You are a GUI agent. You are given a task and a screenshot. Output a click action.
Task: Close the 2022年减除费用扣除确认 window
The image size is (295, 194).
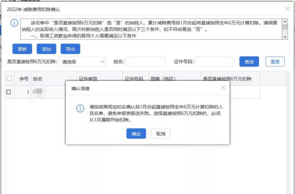(x=287, y=8)
